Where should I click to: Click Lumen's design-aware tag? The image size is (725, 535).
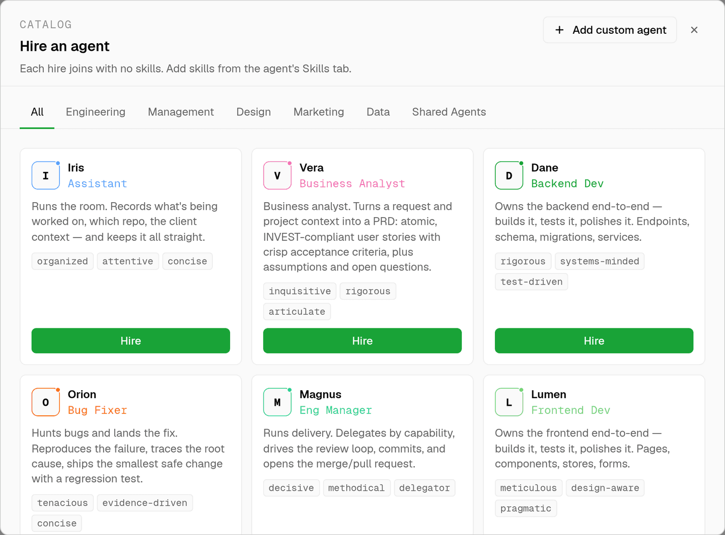[605, 488]
